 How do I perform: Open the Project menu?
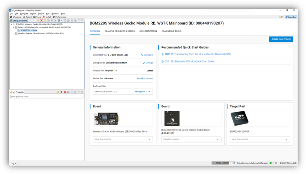point(41,14)
